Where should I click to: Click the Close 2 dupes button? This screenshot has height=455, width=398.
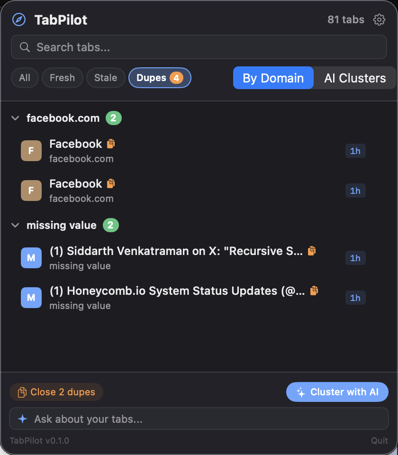tap(56, 392)
